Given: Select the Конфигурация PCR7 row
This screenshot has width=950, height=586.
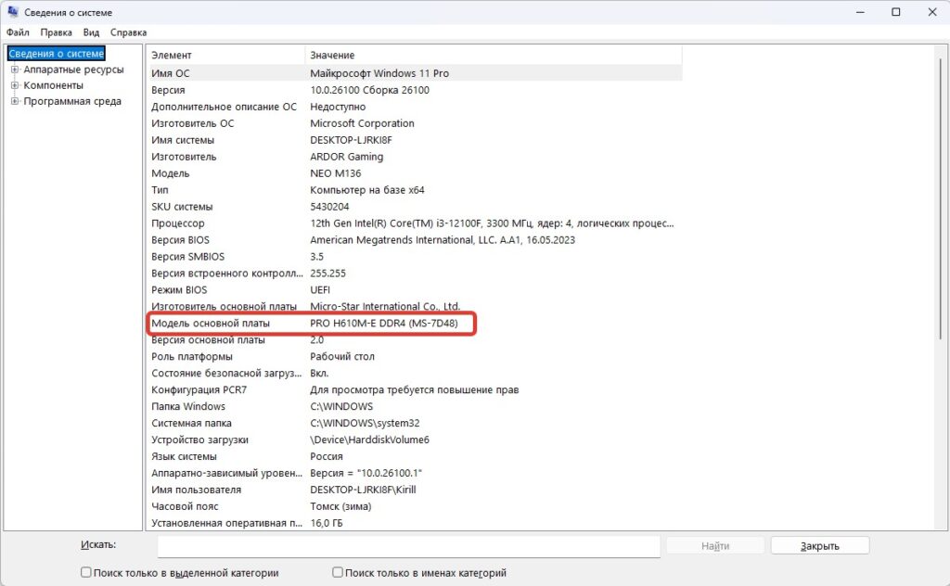Looking at the screenshot, I should [415, 389].
